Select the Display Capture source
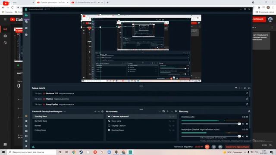 (141, 126)
